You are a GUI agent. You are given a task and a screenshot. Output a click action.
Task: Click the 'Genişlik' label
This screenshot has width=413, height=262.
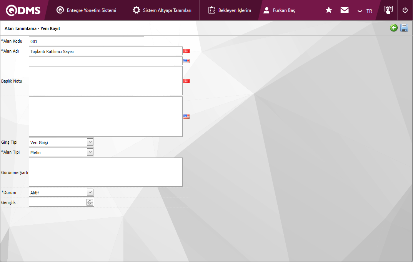coord(8,202)
